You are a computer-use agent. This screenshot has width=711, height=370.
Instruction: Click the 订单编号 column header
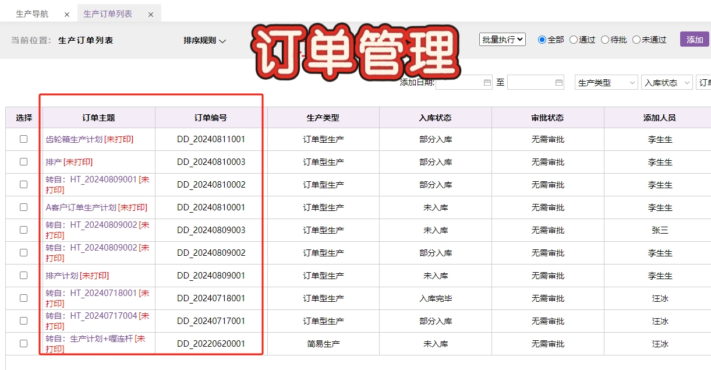[211, 118]
